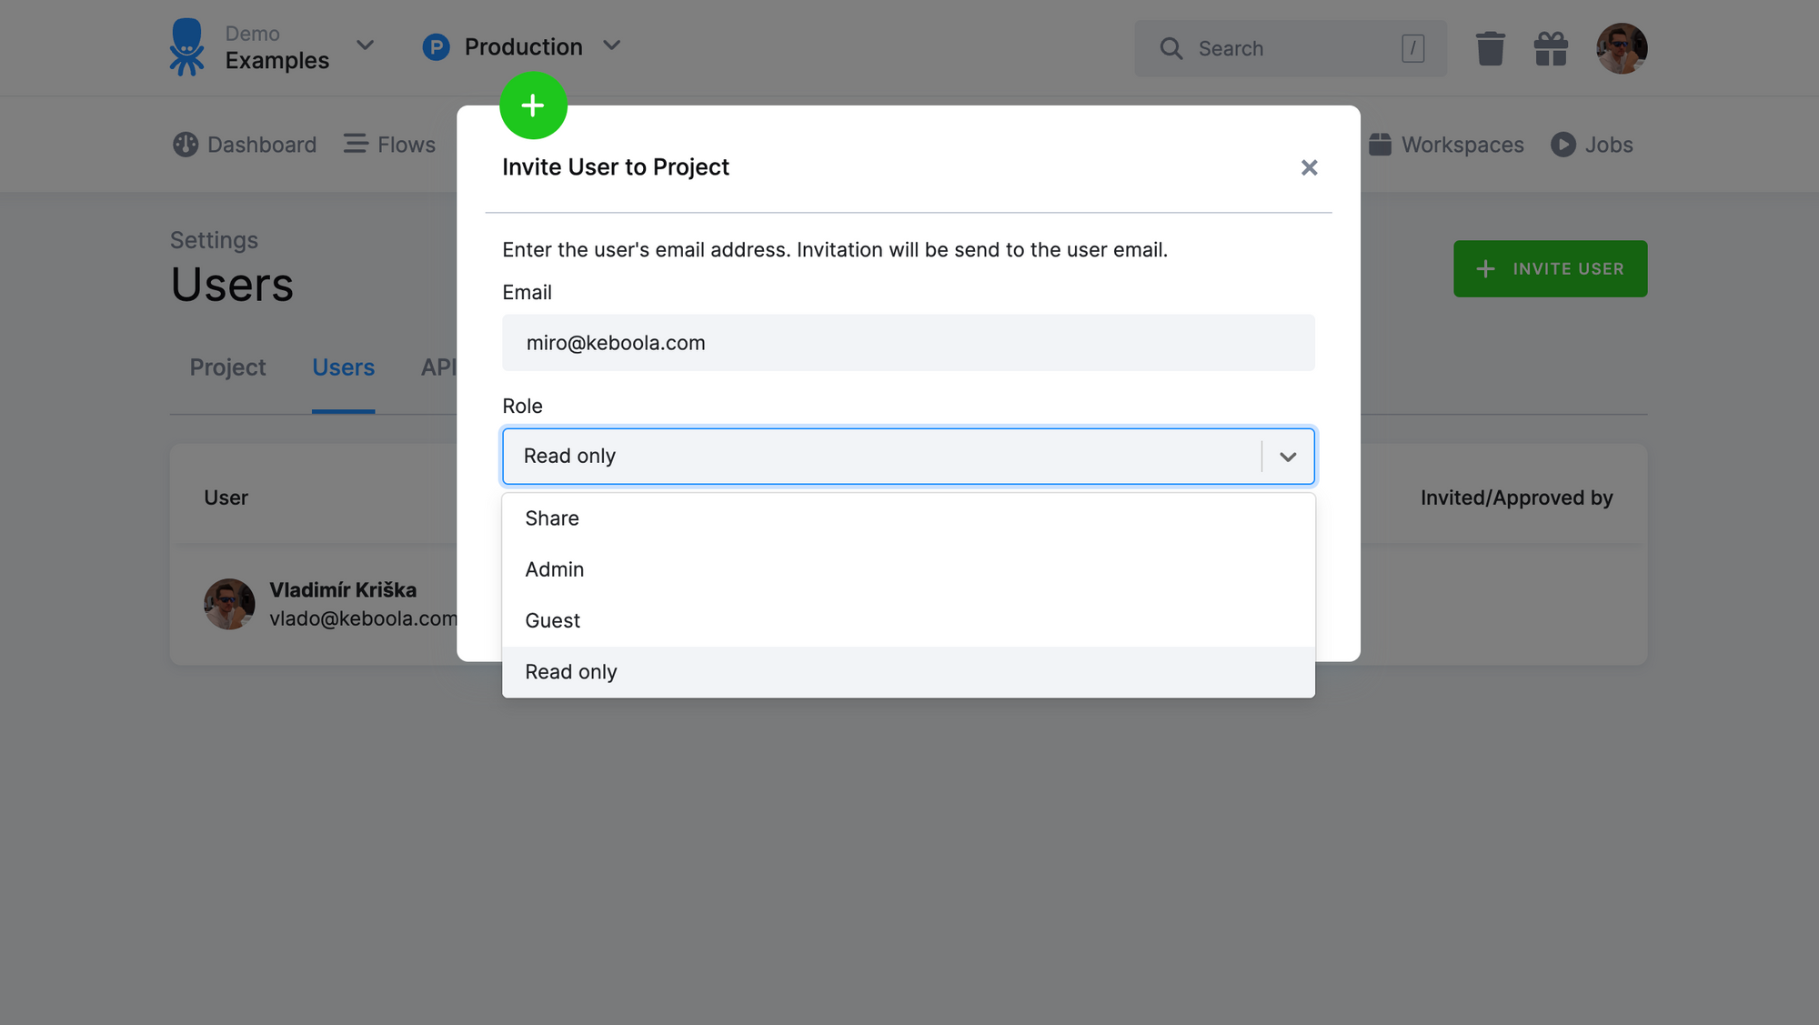1819x1025 pixels.
Task: Select the Guest role option
Action: tap(552, 620)
